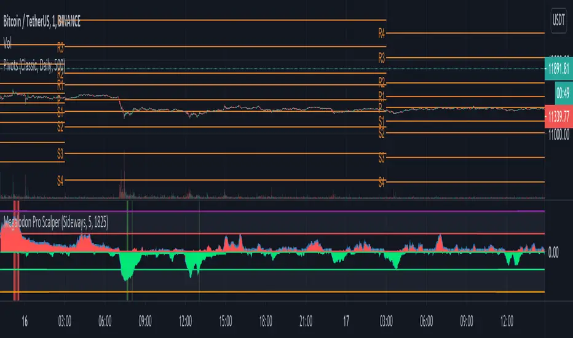Select the purple line in the scalper pane

tap(272, 211)
